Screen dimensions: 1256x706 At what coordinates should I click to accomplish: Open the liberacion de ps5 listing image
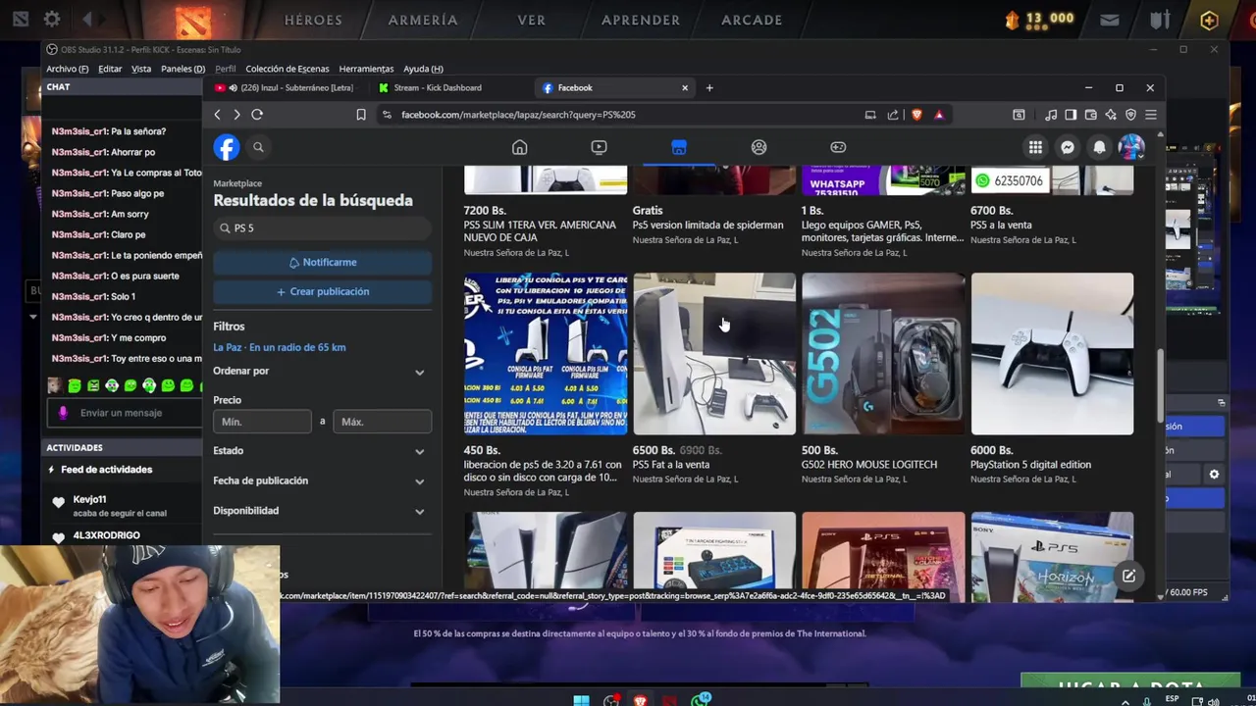click(x=546, y=354)
